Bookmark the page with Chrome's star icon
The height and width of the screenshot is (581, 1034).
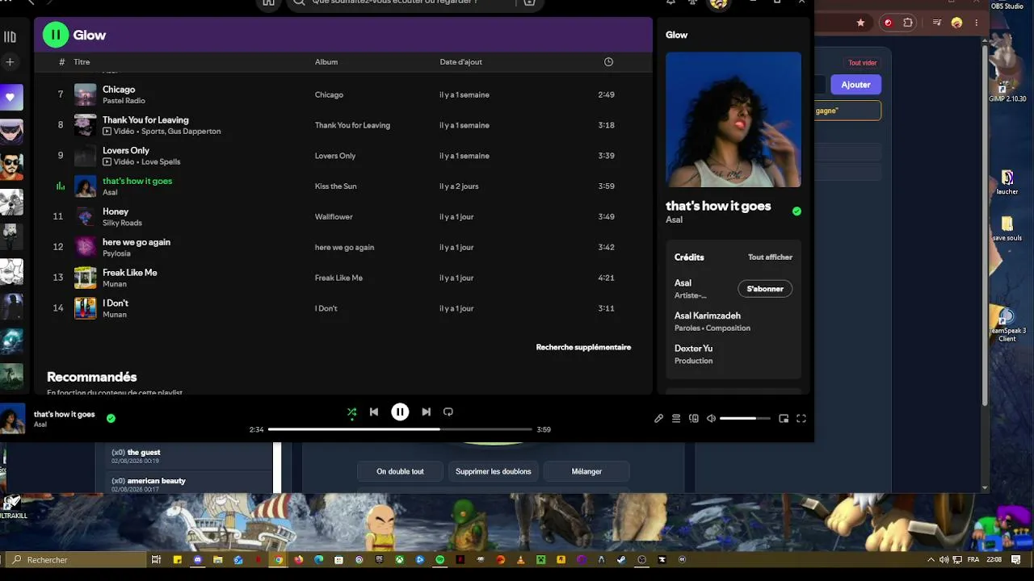pyautogui.click(x=861, y=23)
